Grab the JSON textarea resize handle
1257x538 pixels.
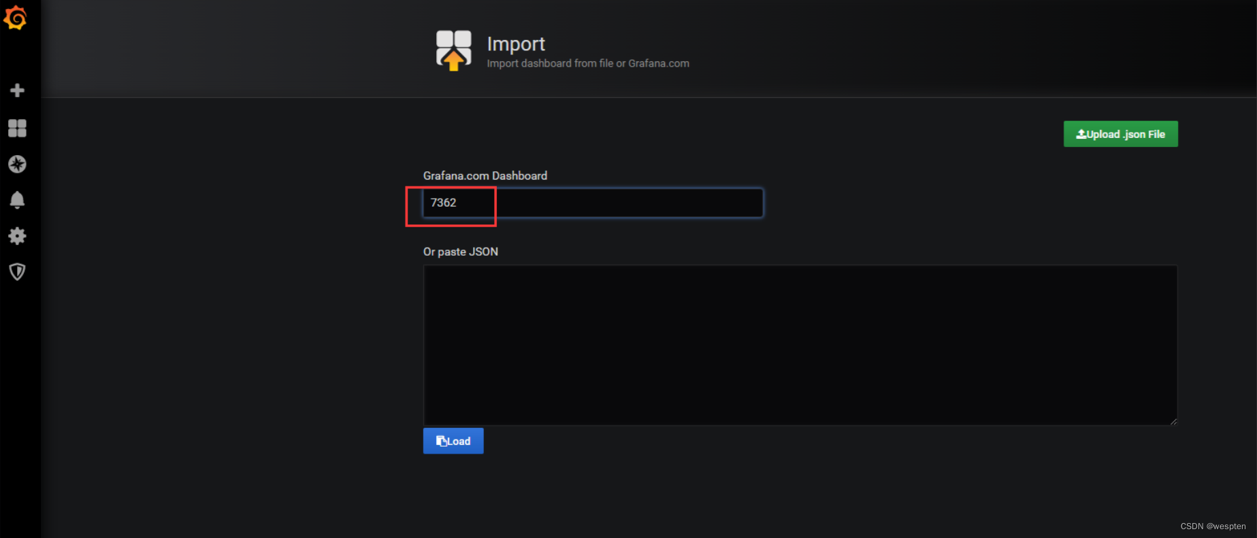(1173, 422)
